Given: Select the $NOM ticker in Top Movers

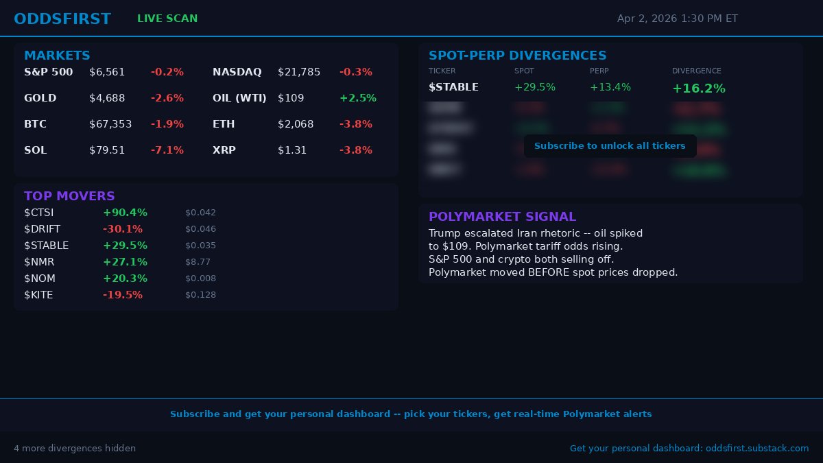Looking at the screenshot, I should click(40, 278).
